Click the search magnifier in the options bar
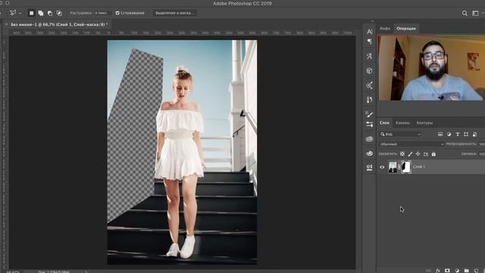 point(465,14)
